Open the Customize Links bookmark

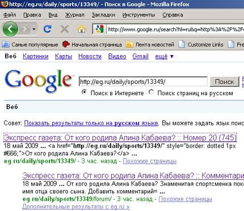coord(201,45)
